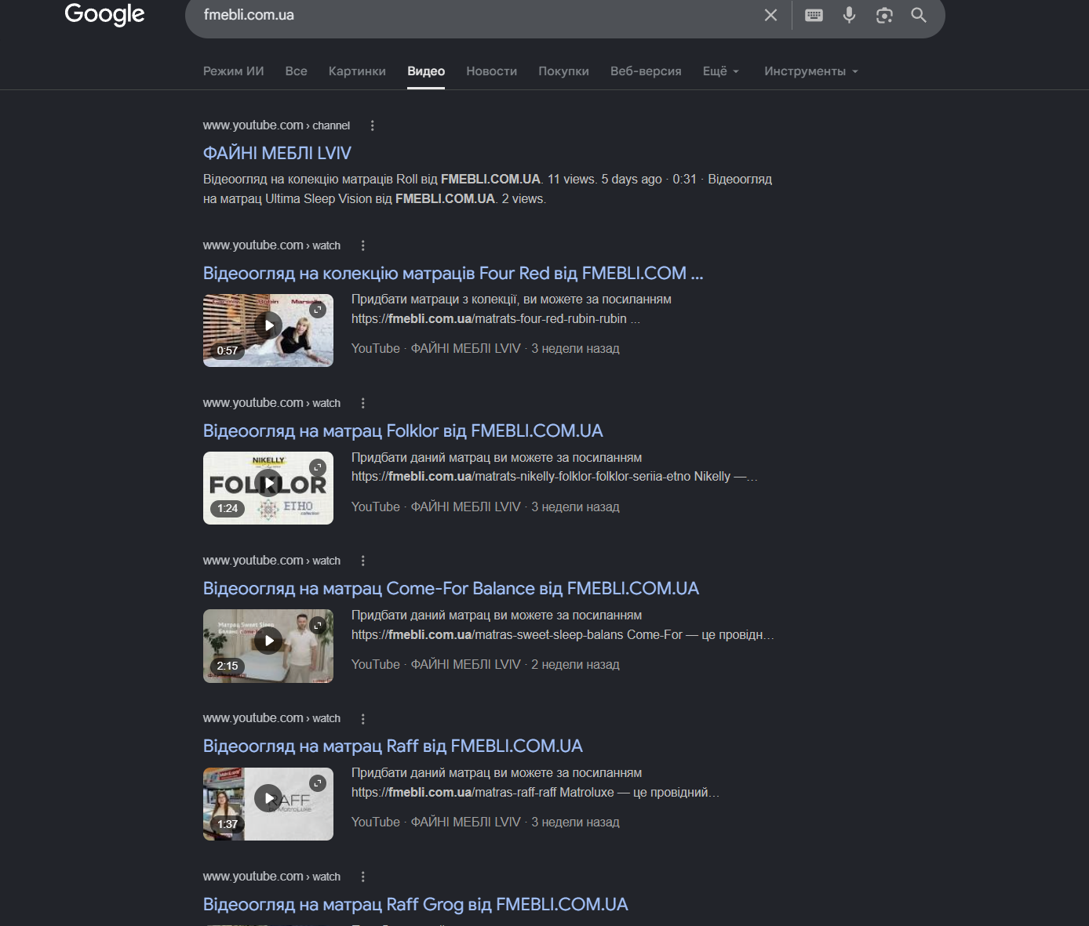Expand the Folklor thumbnail preview icon

[x=318, y=467]
